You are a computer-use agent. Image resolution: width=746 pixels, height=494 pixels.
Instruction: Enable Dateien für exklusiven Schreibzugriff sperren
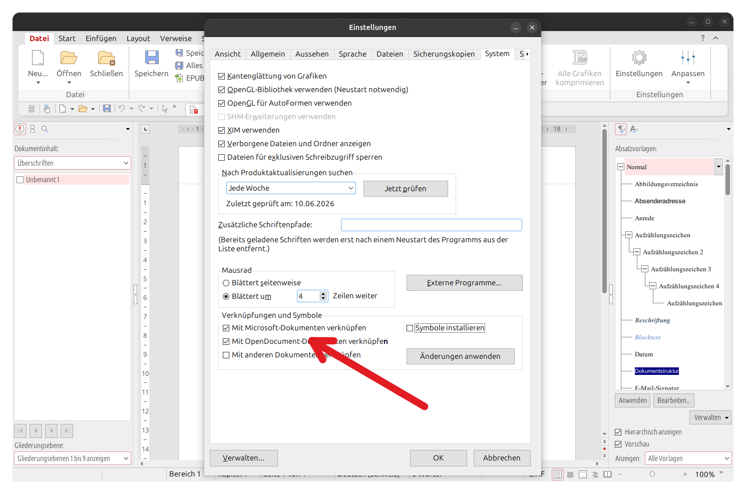coord(222,157)
